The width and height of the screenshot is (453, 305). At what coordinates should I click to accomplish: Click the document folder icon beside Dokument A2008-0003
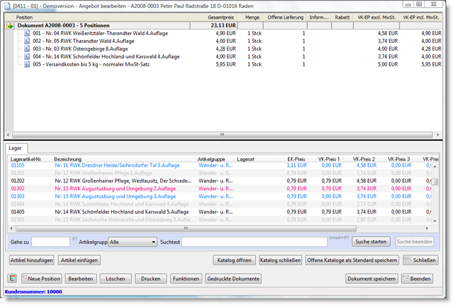[10, 26]
